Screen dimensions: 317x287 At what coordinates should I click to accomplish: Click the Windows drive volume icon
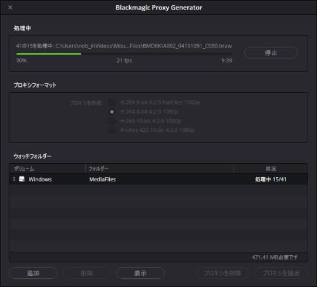22,179
